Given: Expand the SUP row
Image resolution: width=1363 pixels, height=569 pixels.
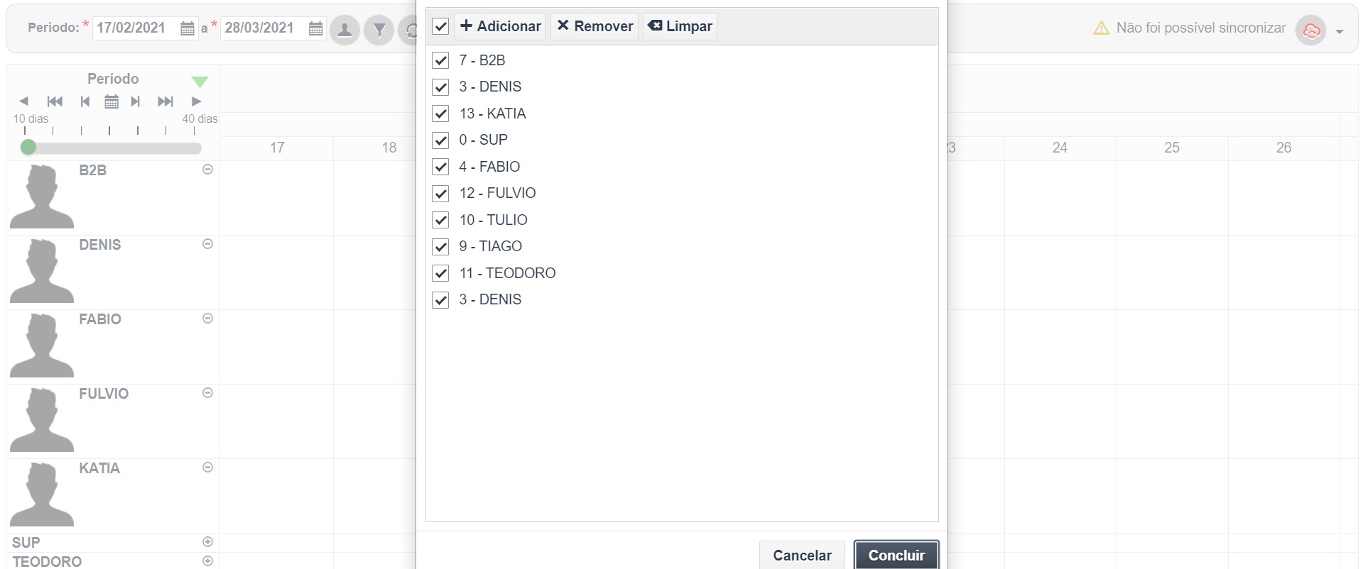Looking at the screenshot, I should (x=208, y=542).
